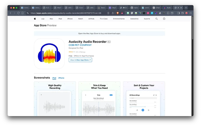Open the AirPods menu item
The height and width of the screenshot is (126, 201).
coord(91,19)
